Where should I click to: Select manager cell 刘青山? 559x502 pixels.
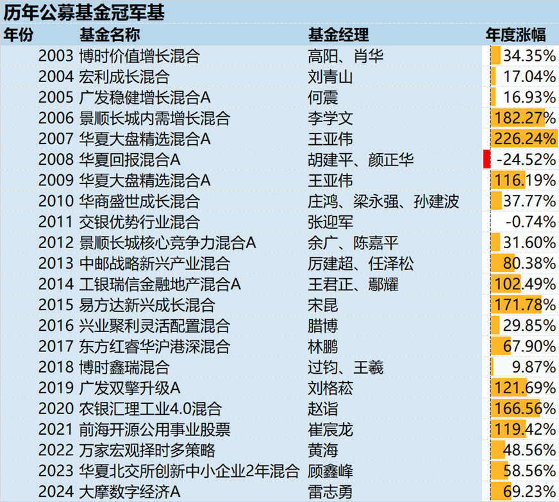point(331,77)
